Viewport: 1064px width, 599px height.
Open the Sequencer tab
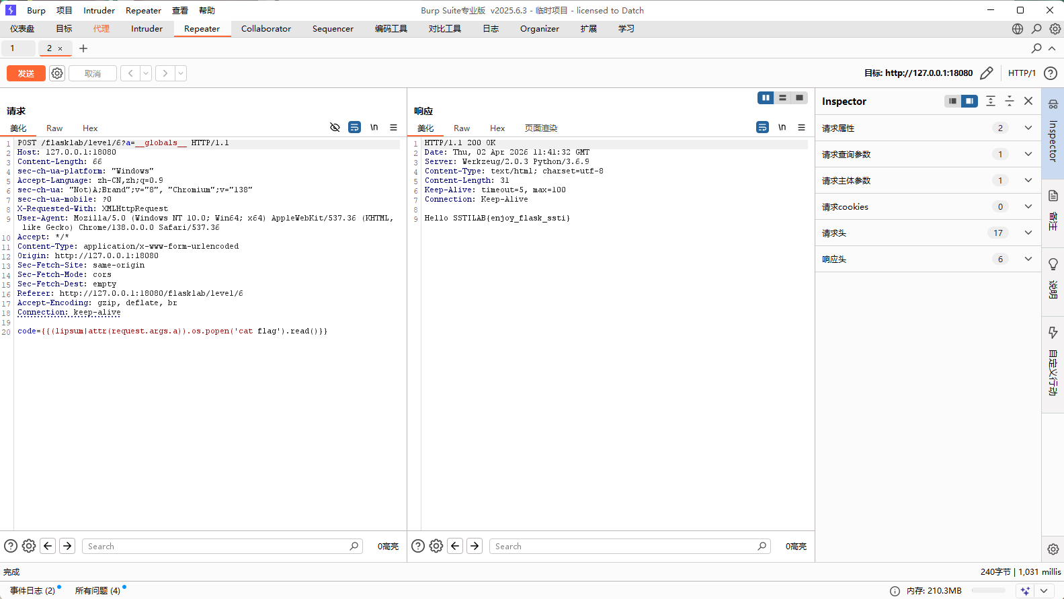[333, 29]
